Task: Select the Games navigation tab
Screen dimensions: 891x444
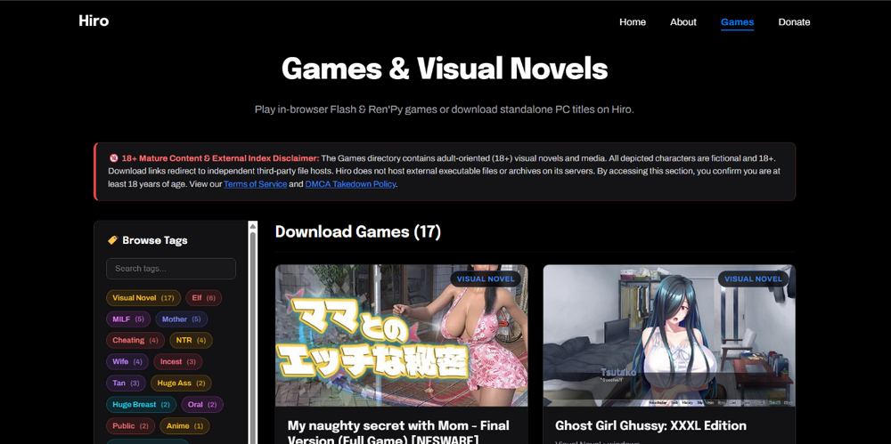Action: pyautogui.click(x=737, y=22)
